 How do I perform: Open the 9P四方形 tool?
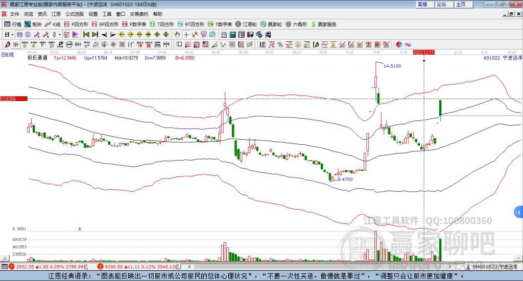pos(105,24)
